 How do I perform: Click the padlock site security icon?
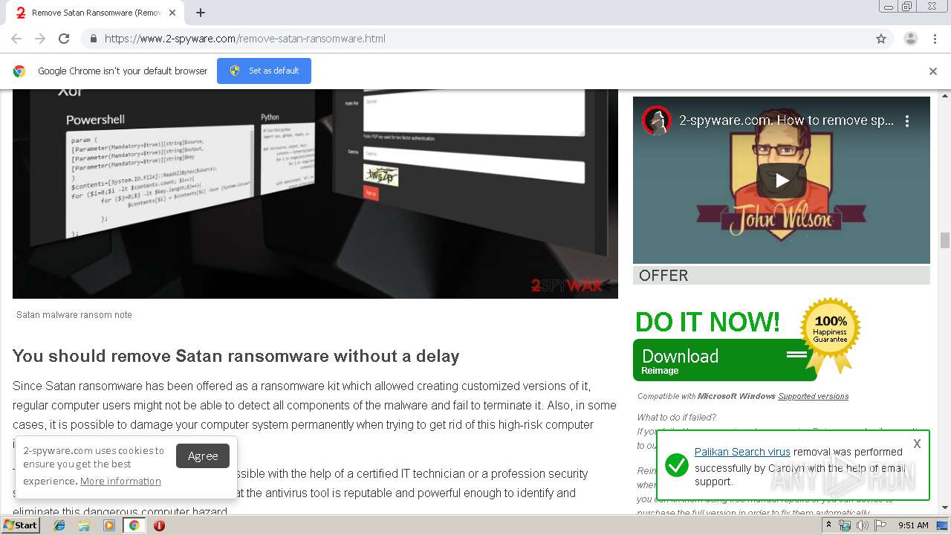click(93, 39)
